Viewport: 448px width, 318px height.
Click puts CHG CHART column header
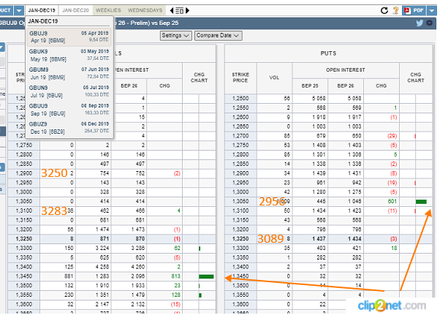pyautogui.click(x=416, y=77)
